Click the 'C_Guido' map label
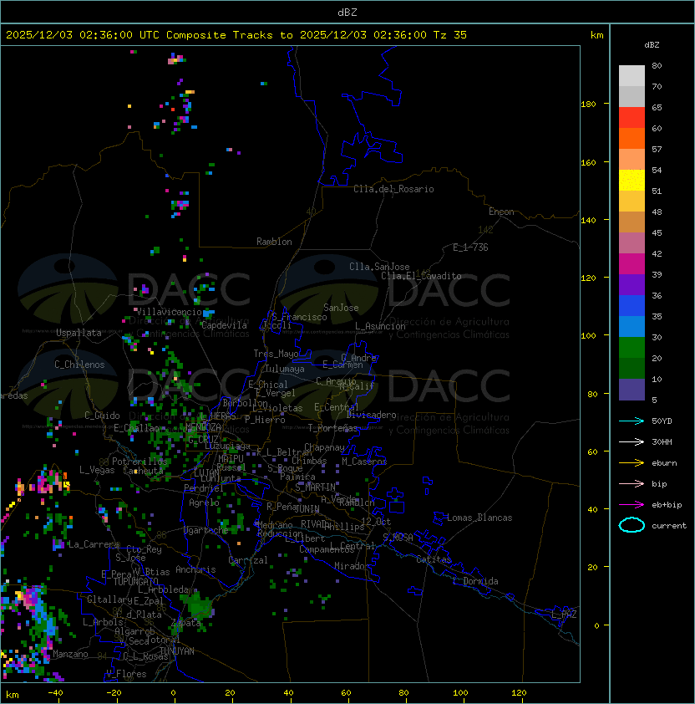The height and width of the screenshot is (704, 695). click(x=102, y=416)
